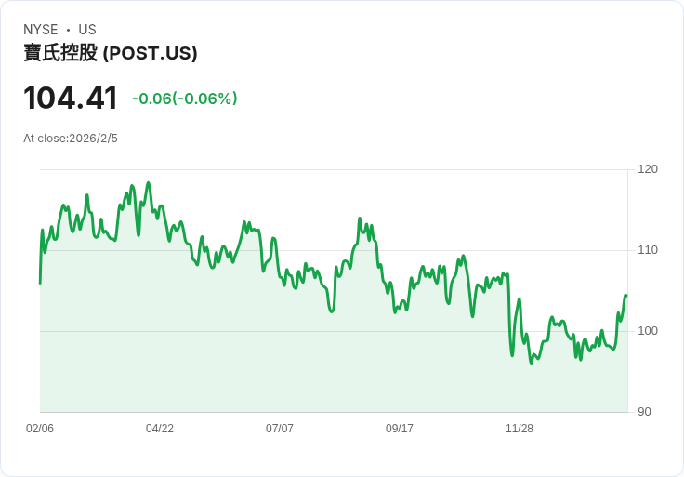Click the 104.41 current price
This screenshot has height=477, width=684.
(x=71, y=99)
